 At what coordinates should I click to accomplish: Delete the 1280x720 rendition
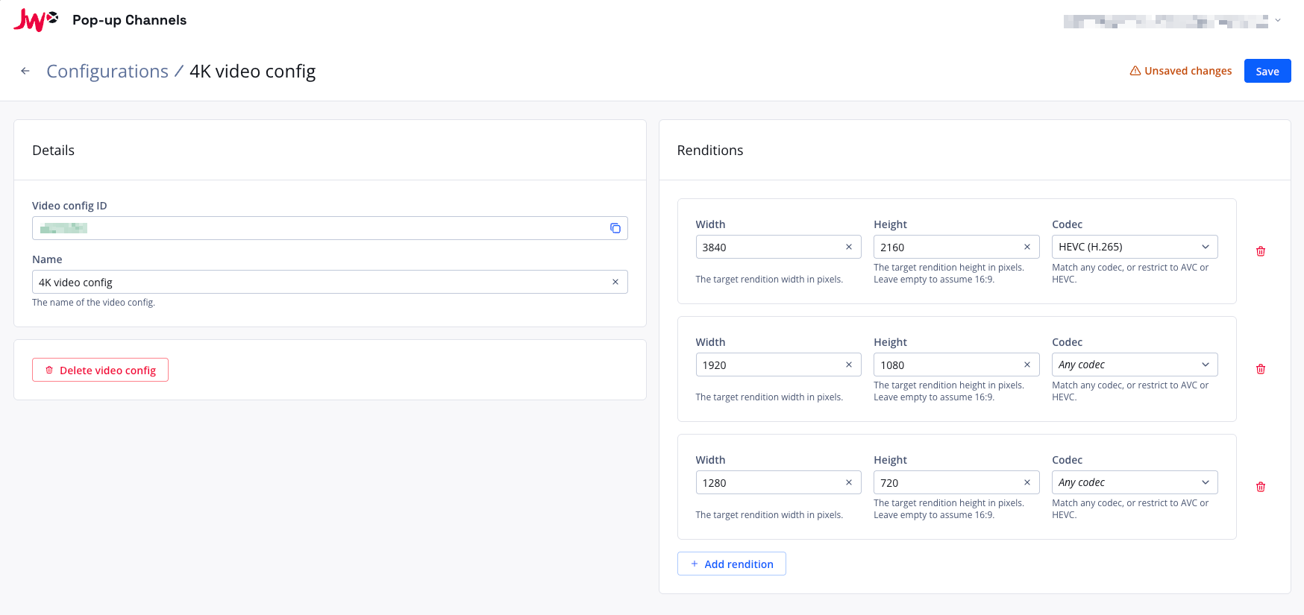(1261, 487)
